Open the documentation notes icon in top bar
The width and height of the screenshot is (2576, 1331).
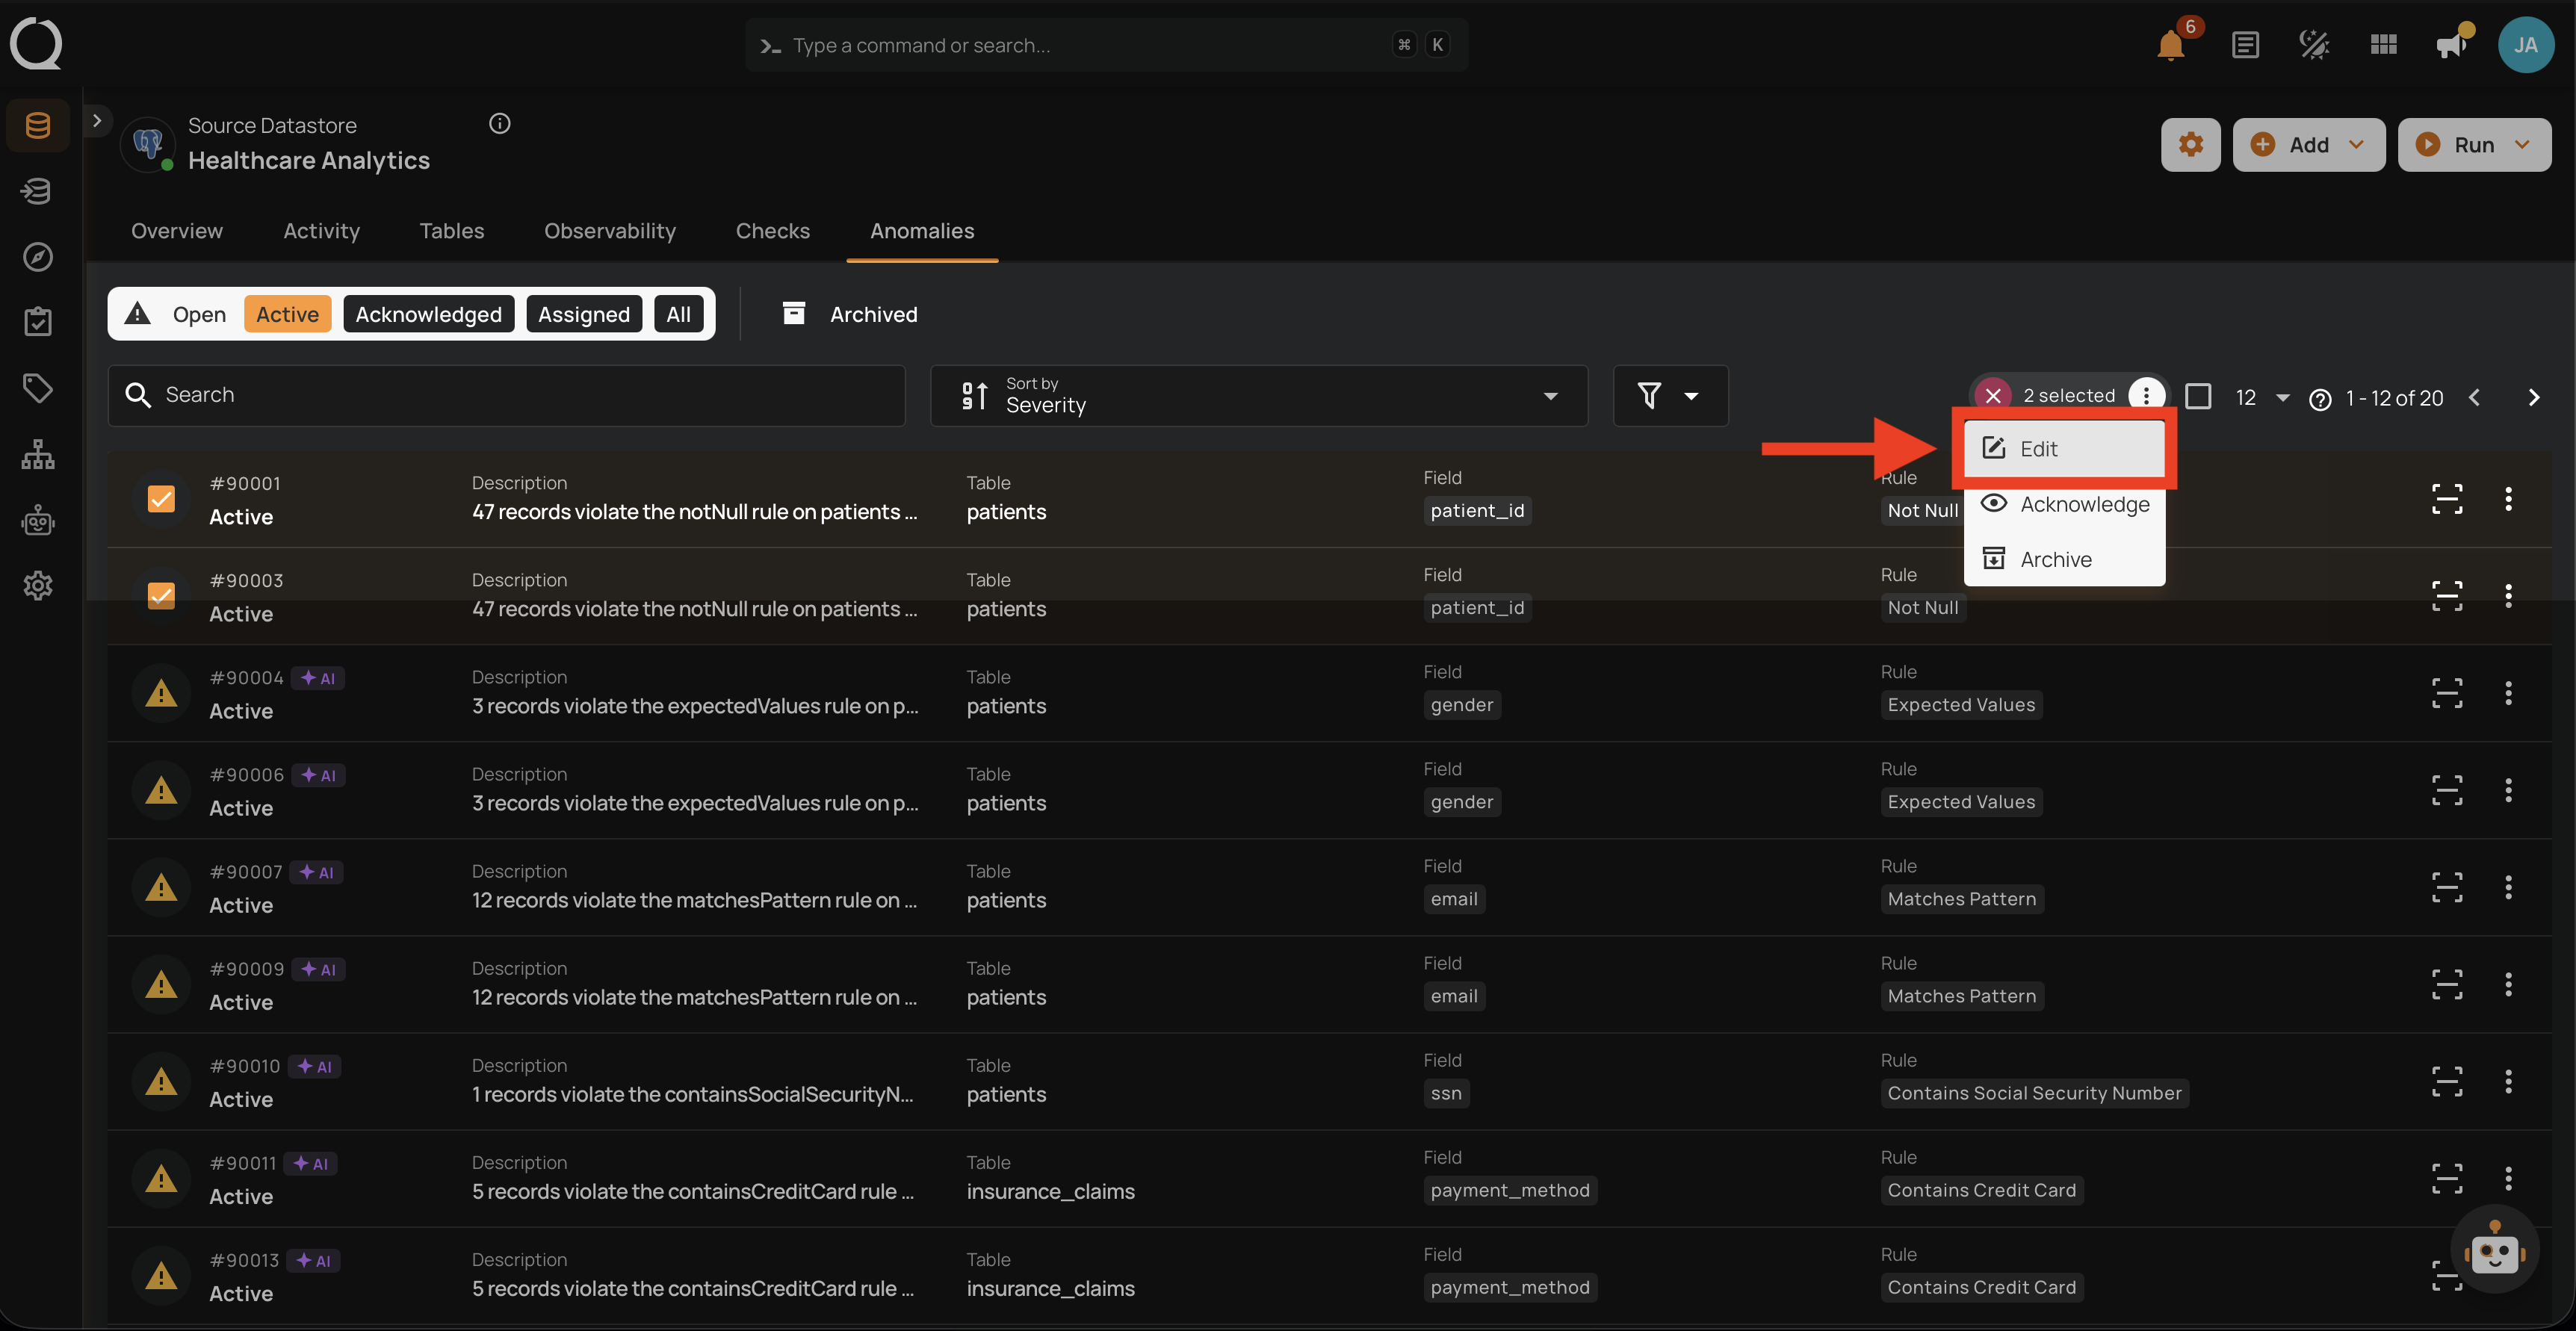[2245, 45]
